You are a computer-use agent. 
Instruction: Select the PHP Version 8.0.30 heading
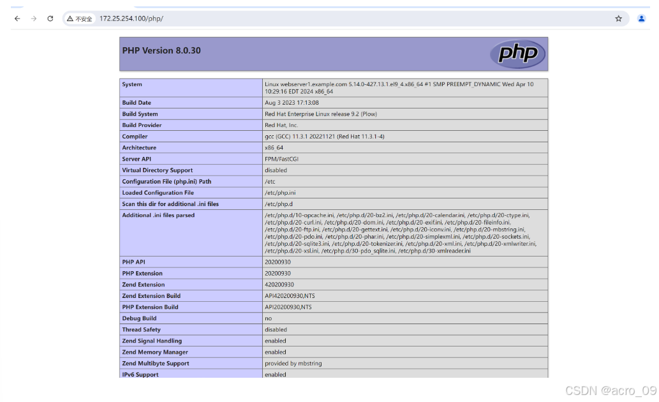pos(161,50)
